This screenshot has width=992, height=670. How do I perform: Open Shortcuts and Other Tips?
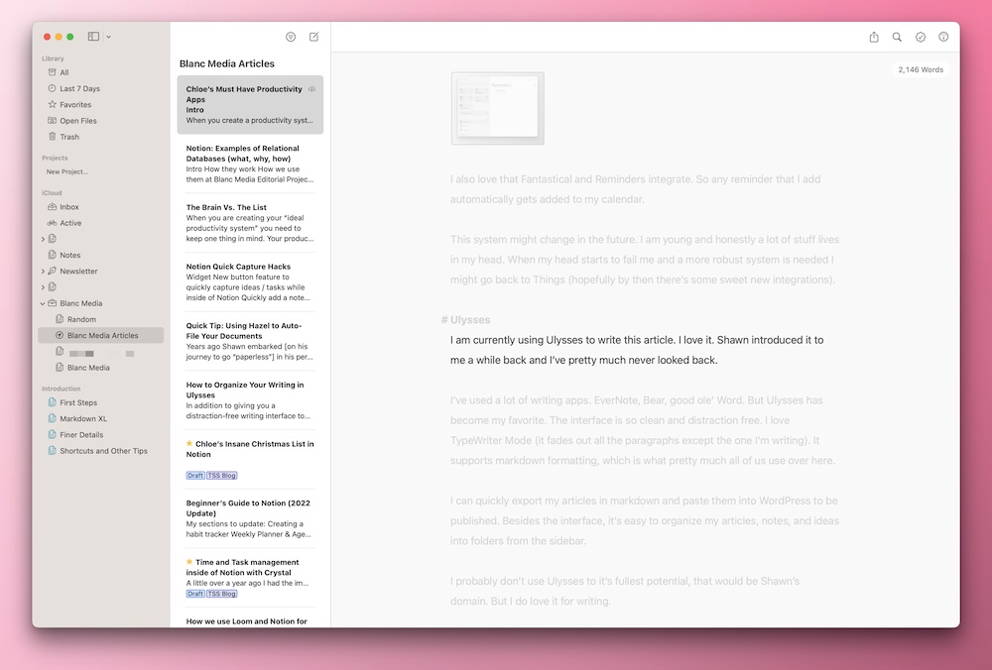click(x=101, y=451)
